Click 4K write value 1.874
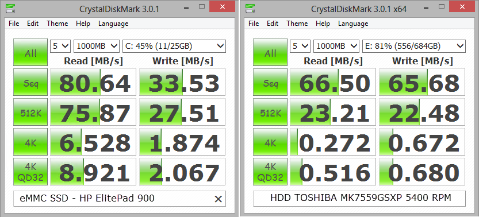The width and height of the screenshot is (479, 217). click(x=182, y=142)
